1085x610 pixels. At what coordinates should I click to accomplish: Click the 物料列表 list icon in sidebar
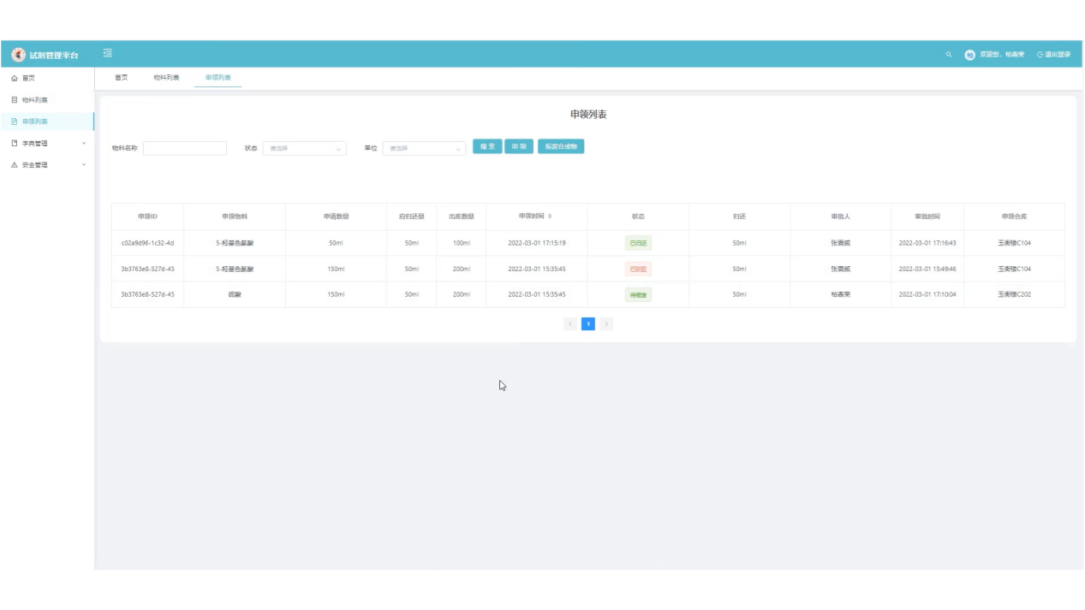click(x=15, y=100)
